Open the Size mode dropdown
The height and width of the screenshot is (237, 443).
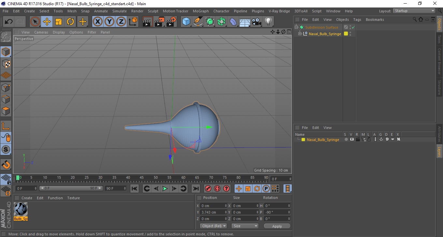(245, 226)
